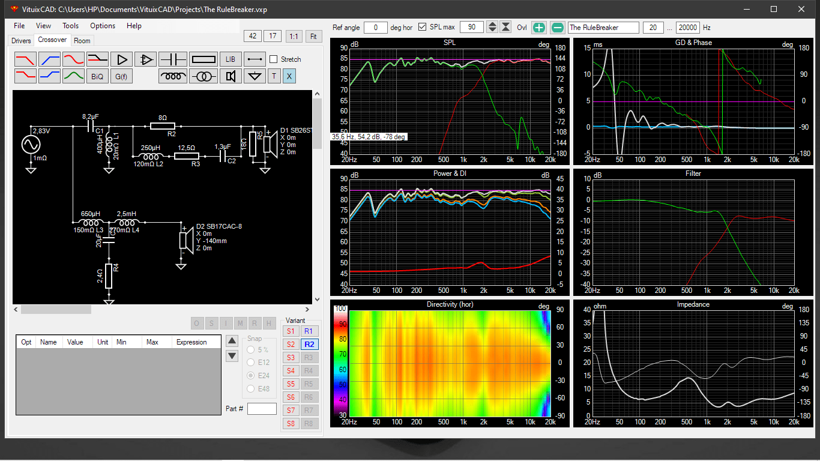The height and width of the screenshot is (461, 820).
Task: Insert the red S-curve filter block
Action: coord(73,59)
